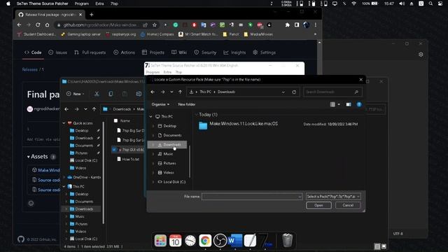Go back in the Locate dialog
This screenshot has width=448, height=252.
click(x=153, y=92)
